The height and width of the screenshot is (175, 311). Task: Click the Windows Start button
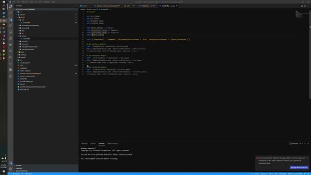coord(3,2)
